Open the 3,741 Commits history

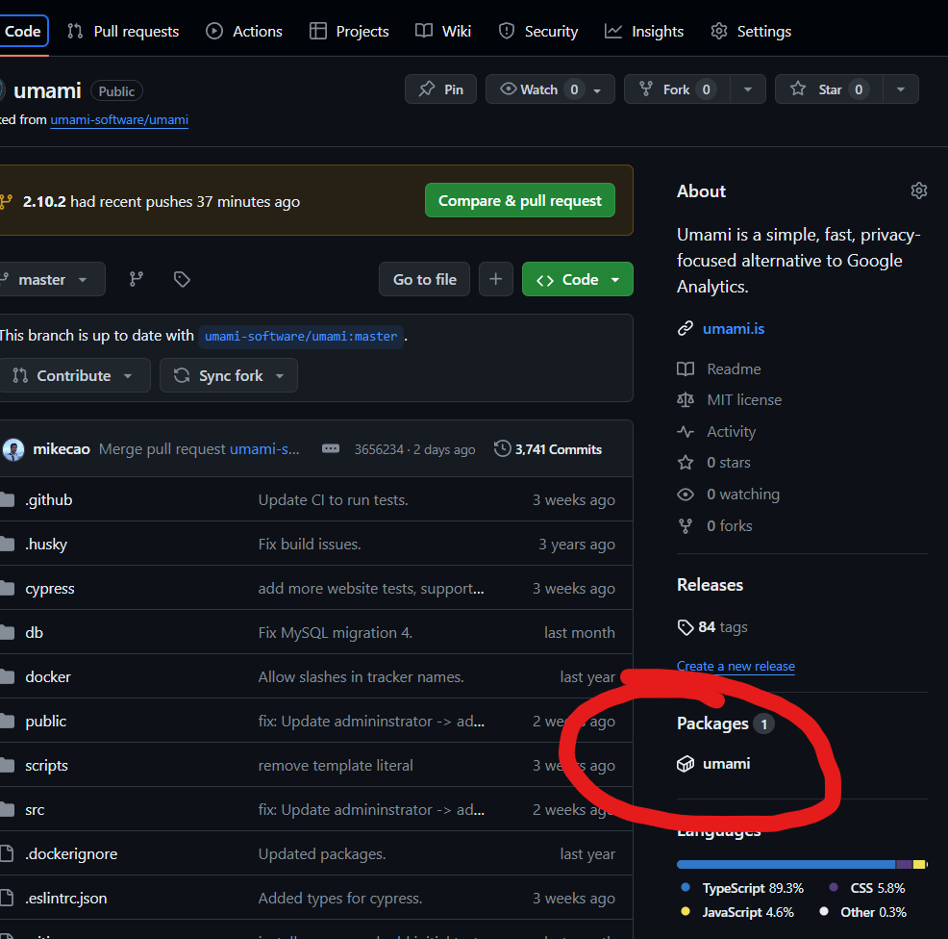pyautogui.click(x=548, y=449)
